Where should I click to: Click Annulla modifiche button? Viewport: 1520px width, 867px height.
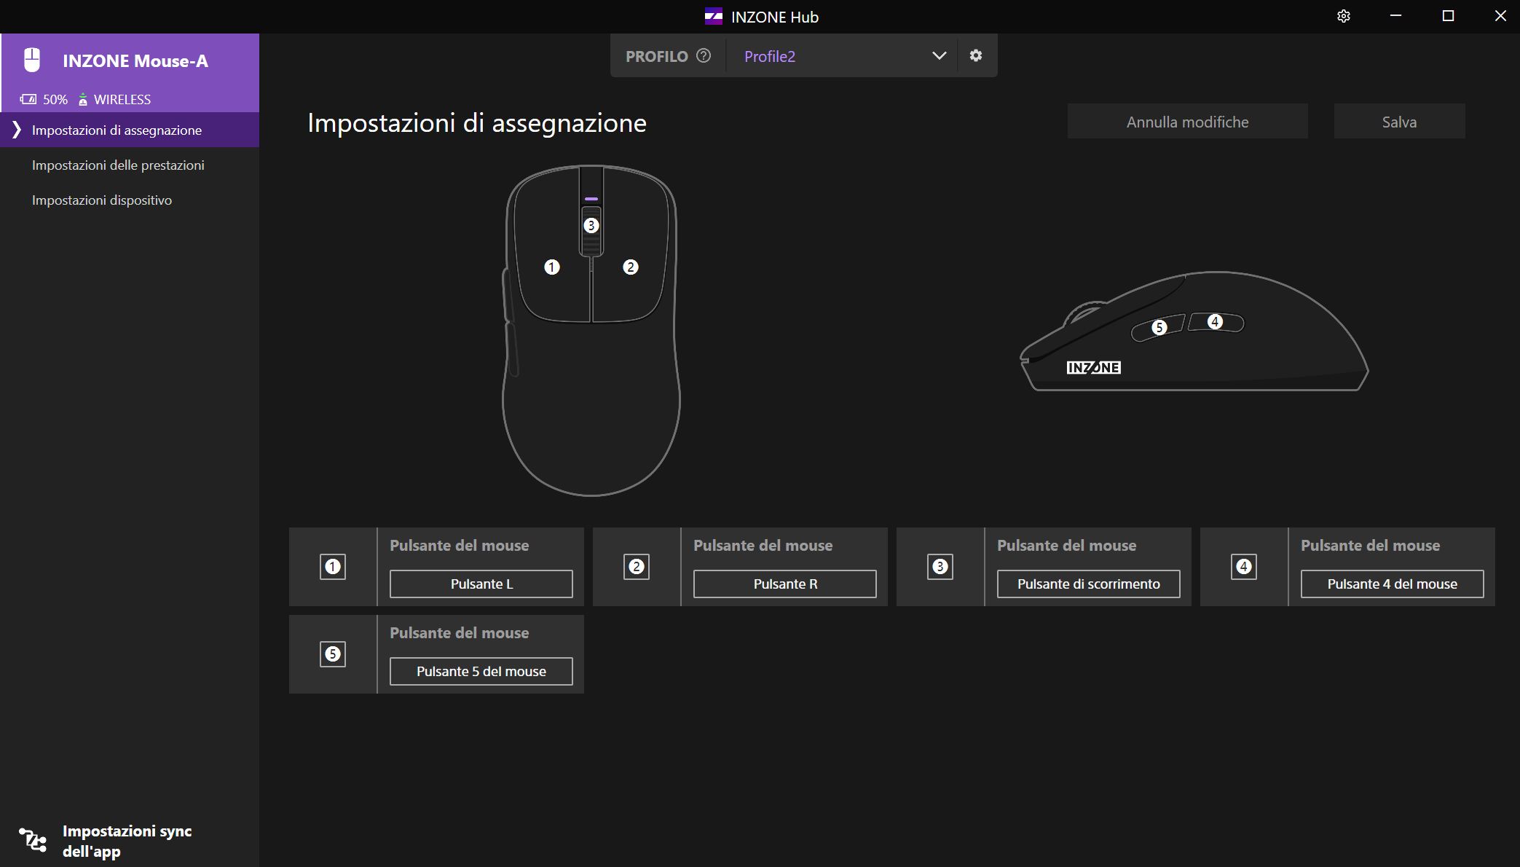point(1187,122)
